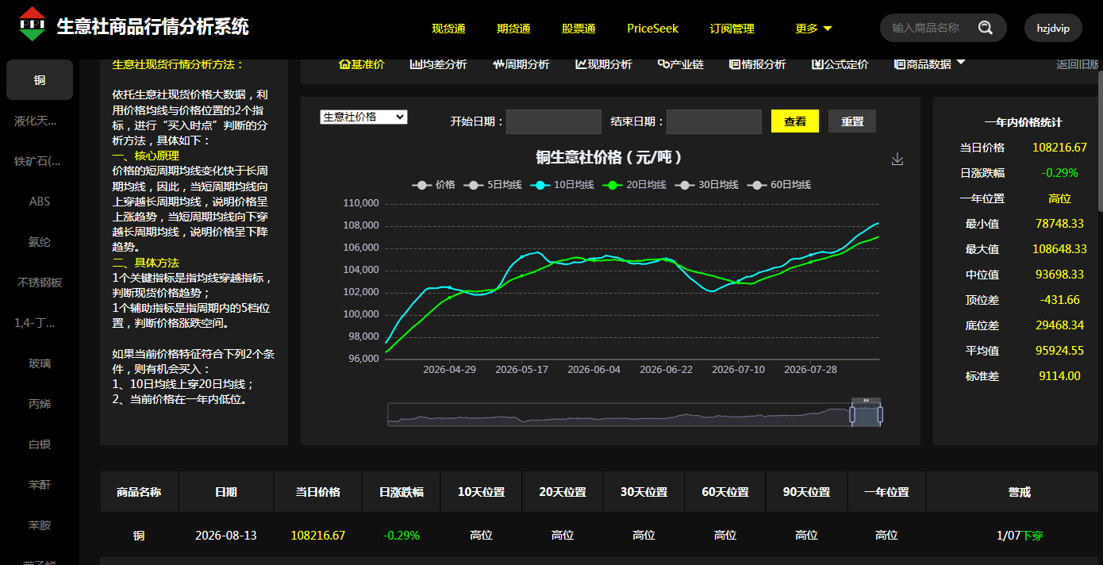This screenshot has width=1103, height=565.
Task: Select ABS in the commodity sidebar
Action: tap(40, 202)
